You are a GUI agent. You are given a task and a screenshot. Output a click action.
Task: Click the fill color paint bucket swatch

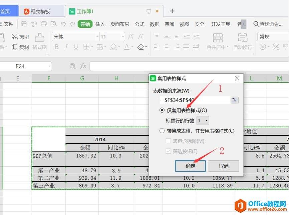(113, 47)
